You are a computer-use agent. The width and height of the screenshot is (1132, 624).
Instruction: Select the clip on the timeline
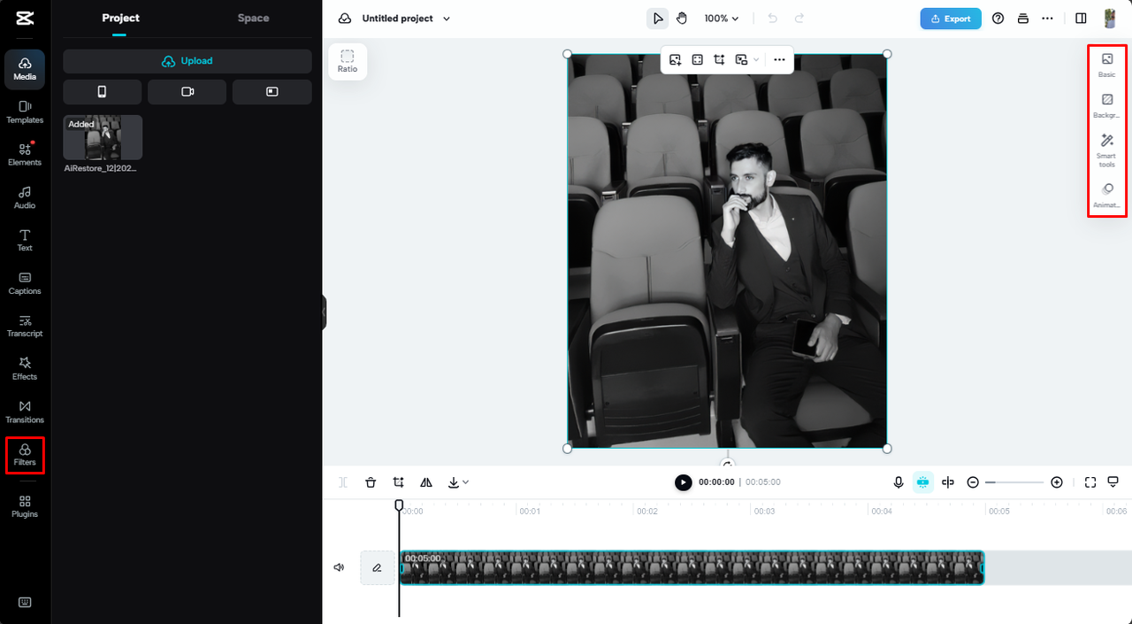[x=692, y=567]
